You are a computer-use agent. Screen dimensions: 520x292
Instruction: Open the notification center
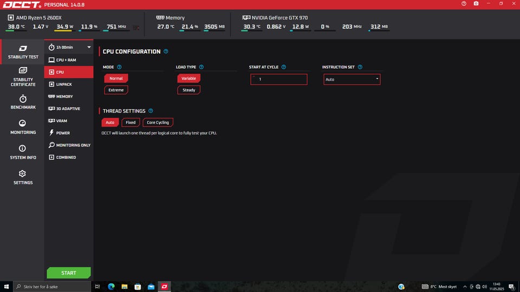(x=512, y=287)
